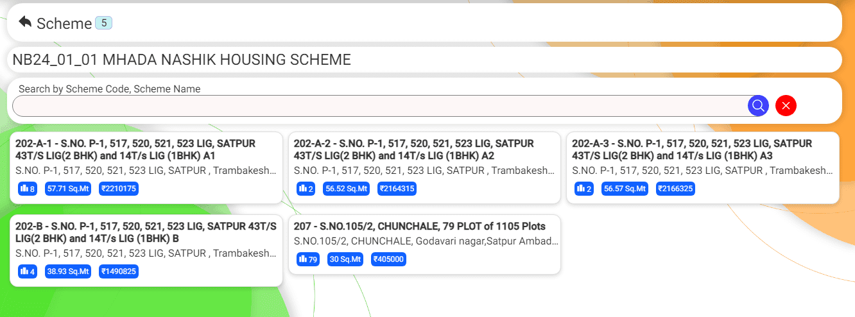Go back using the Scheme arrow icon
The width and height of the screenshot is (855, 317).
click(x=25, y=22)
